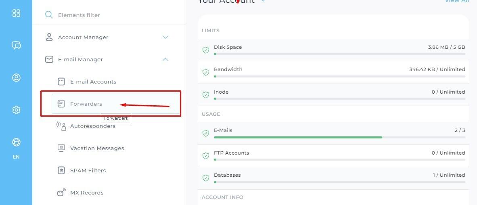
Task: Click the Disk Space shield status icon
Action: (x=206, y=50)
